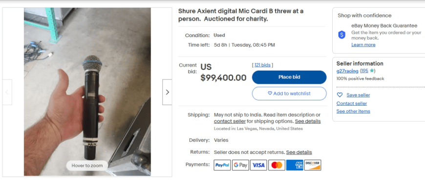425x191 pixels.
Task: Click the heart icon beside Save seller
Action: pyautogui.click(x=340, y=95)
